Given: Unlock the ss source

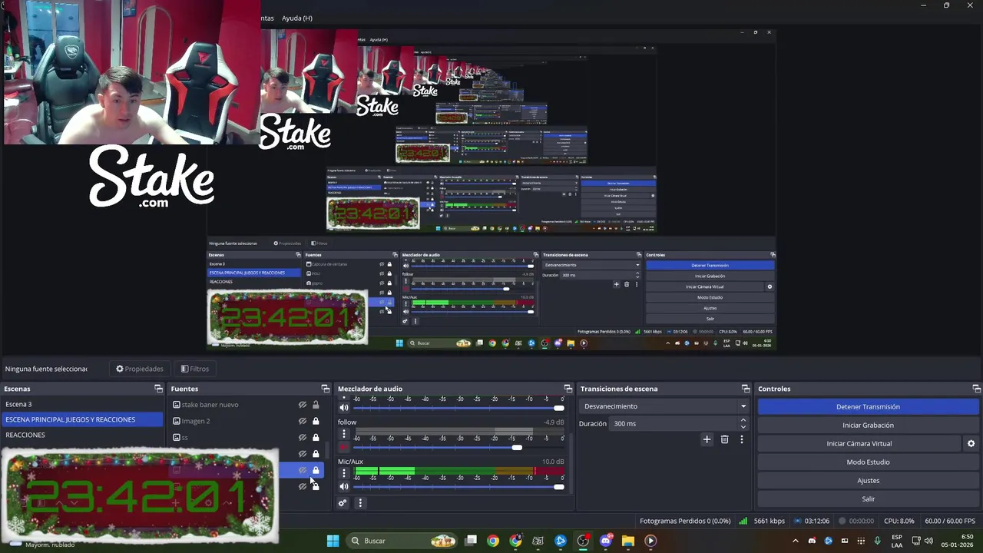Looking at the screenshot, I should (x=316, y=438).
